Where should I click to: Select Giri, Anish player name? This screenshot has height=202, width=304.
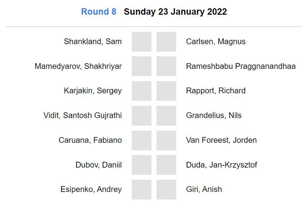pos(204,189)
